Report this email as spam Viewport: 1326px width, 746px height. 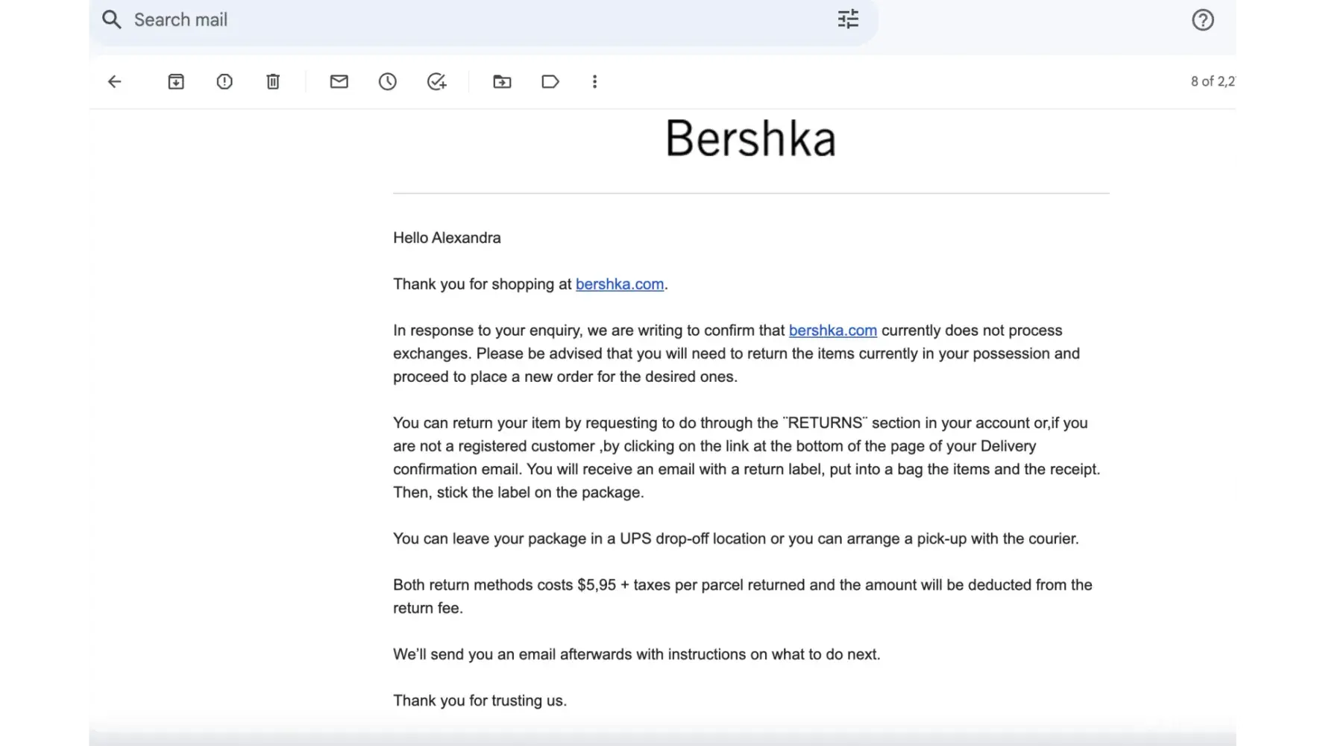(224, 81)
